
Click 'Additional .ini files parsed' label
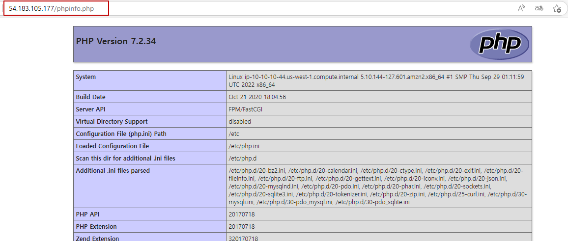click(113, 171)
